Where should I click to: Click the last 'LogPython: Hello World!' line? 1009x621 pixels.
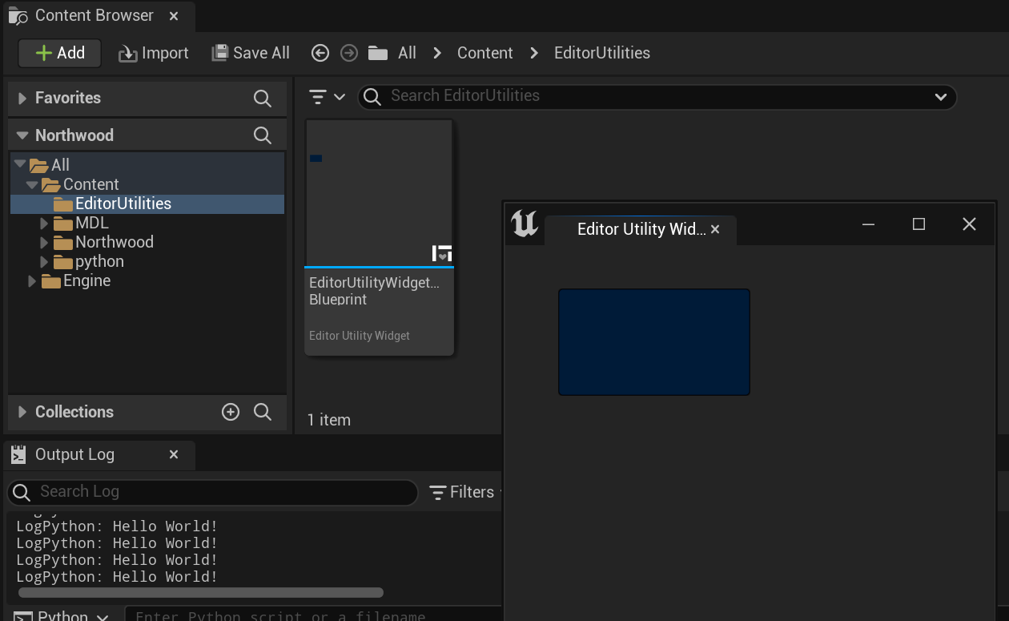[x=117, y=577]
